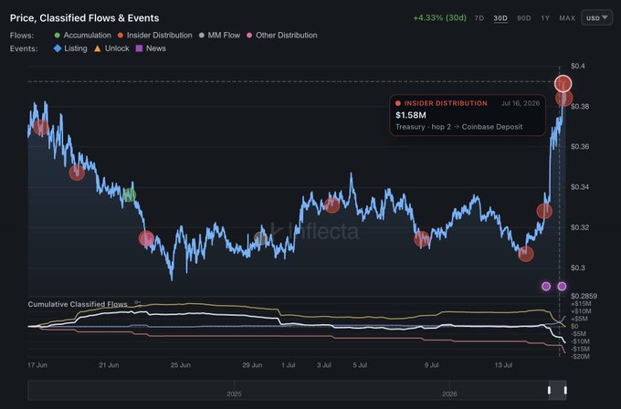The image size is (621, 409).
Task: Toggle Listing events in the legend
Action: 70,48
